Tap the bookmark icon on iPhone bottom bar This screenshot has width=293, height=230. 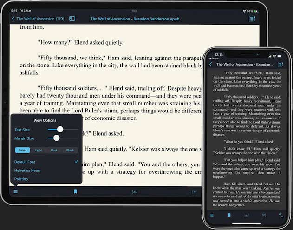pyautogui.click(x=229, y=215)
